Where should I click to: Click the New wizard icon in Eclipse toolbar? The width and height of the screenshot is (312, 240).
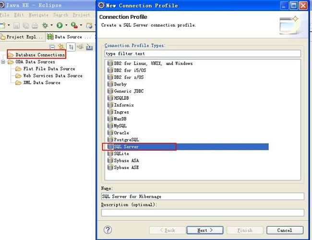click(x=2, y=25)
